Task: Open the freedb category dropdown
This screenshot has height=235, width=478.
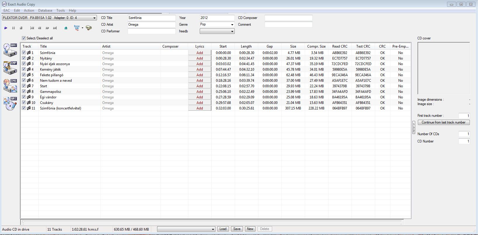Action: pos(217,31)
